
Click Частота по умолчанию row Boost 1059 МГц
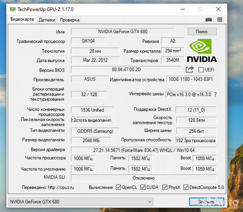[x=205, y=169]
